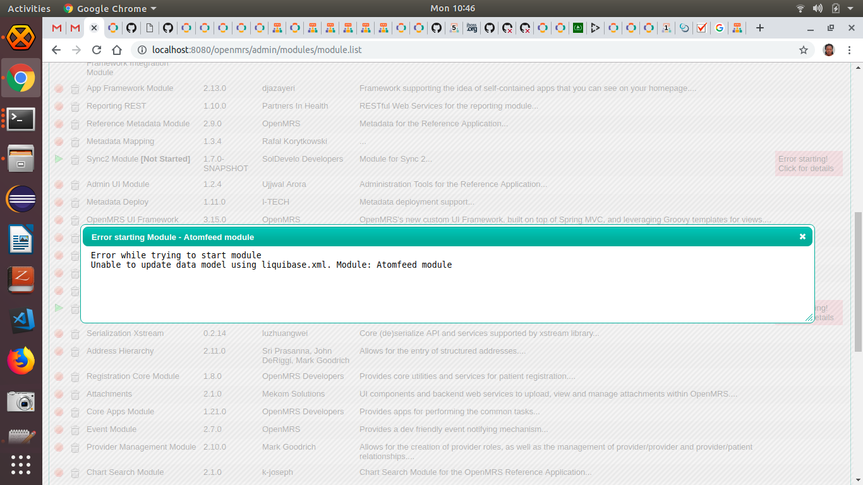
Task: Click the trash icon for Serialization Xstream
Action: pos(75,334)
